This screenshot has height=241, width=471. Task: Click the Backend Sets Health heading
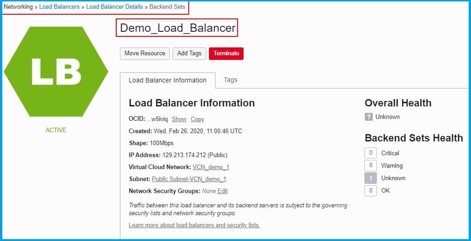pos(414,138)
